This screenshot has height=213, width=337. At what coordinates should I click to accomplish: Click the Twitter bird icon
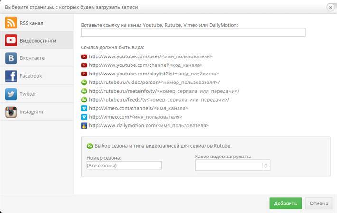click(x=11, y=94)
